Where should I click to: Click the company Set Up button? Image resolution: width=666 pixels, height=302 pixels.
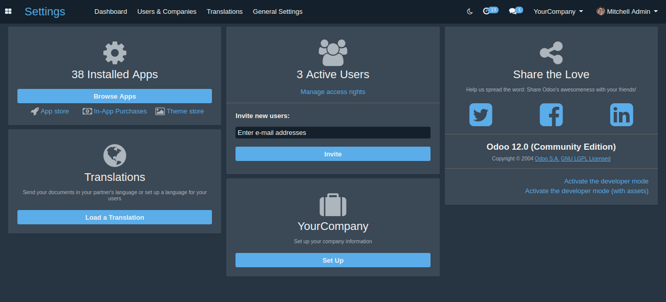[333, 260]
